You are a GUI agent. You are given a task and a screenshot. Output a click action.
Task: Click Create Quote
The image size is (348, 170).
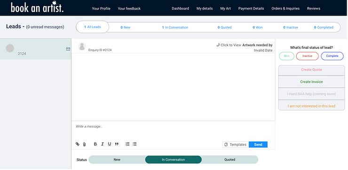pyautogui.click(x=311, y=70)
